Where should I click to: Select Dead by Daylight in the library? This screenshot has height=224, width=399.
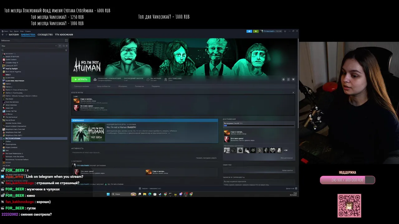(x=12, y=69)
